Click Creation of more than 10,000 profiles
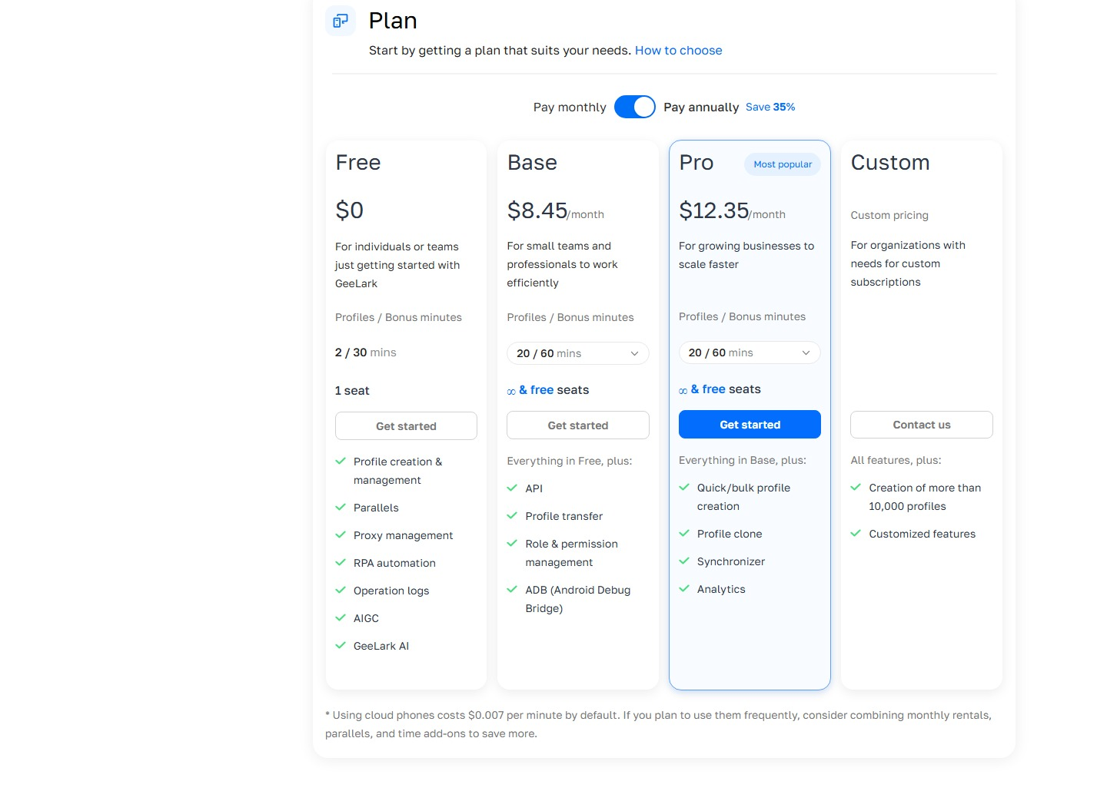This screenshot has height=791, width=1107. point(926,497)
